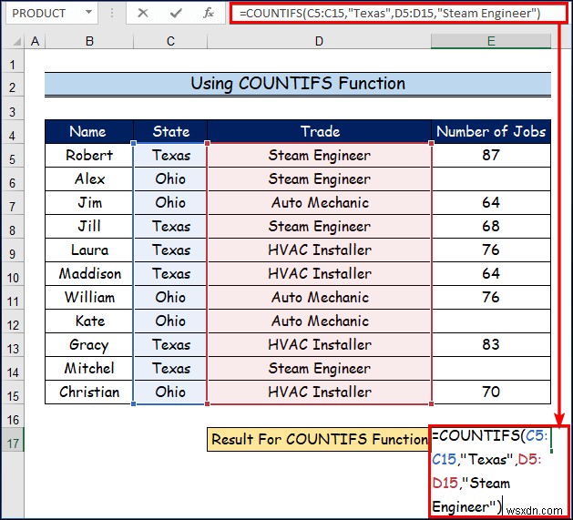Click the Number of Jobs value 87

491,156
